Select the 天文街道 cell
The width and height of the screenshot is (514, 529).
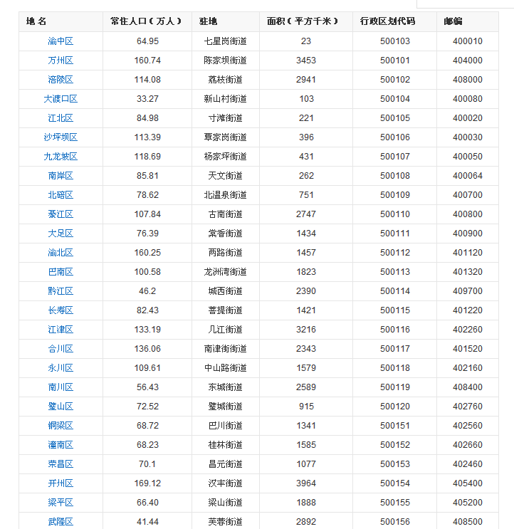point(225,176)
